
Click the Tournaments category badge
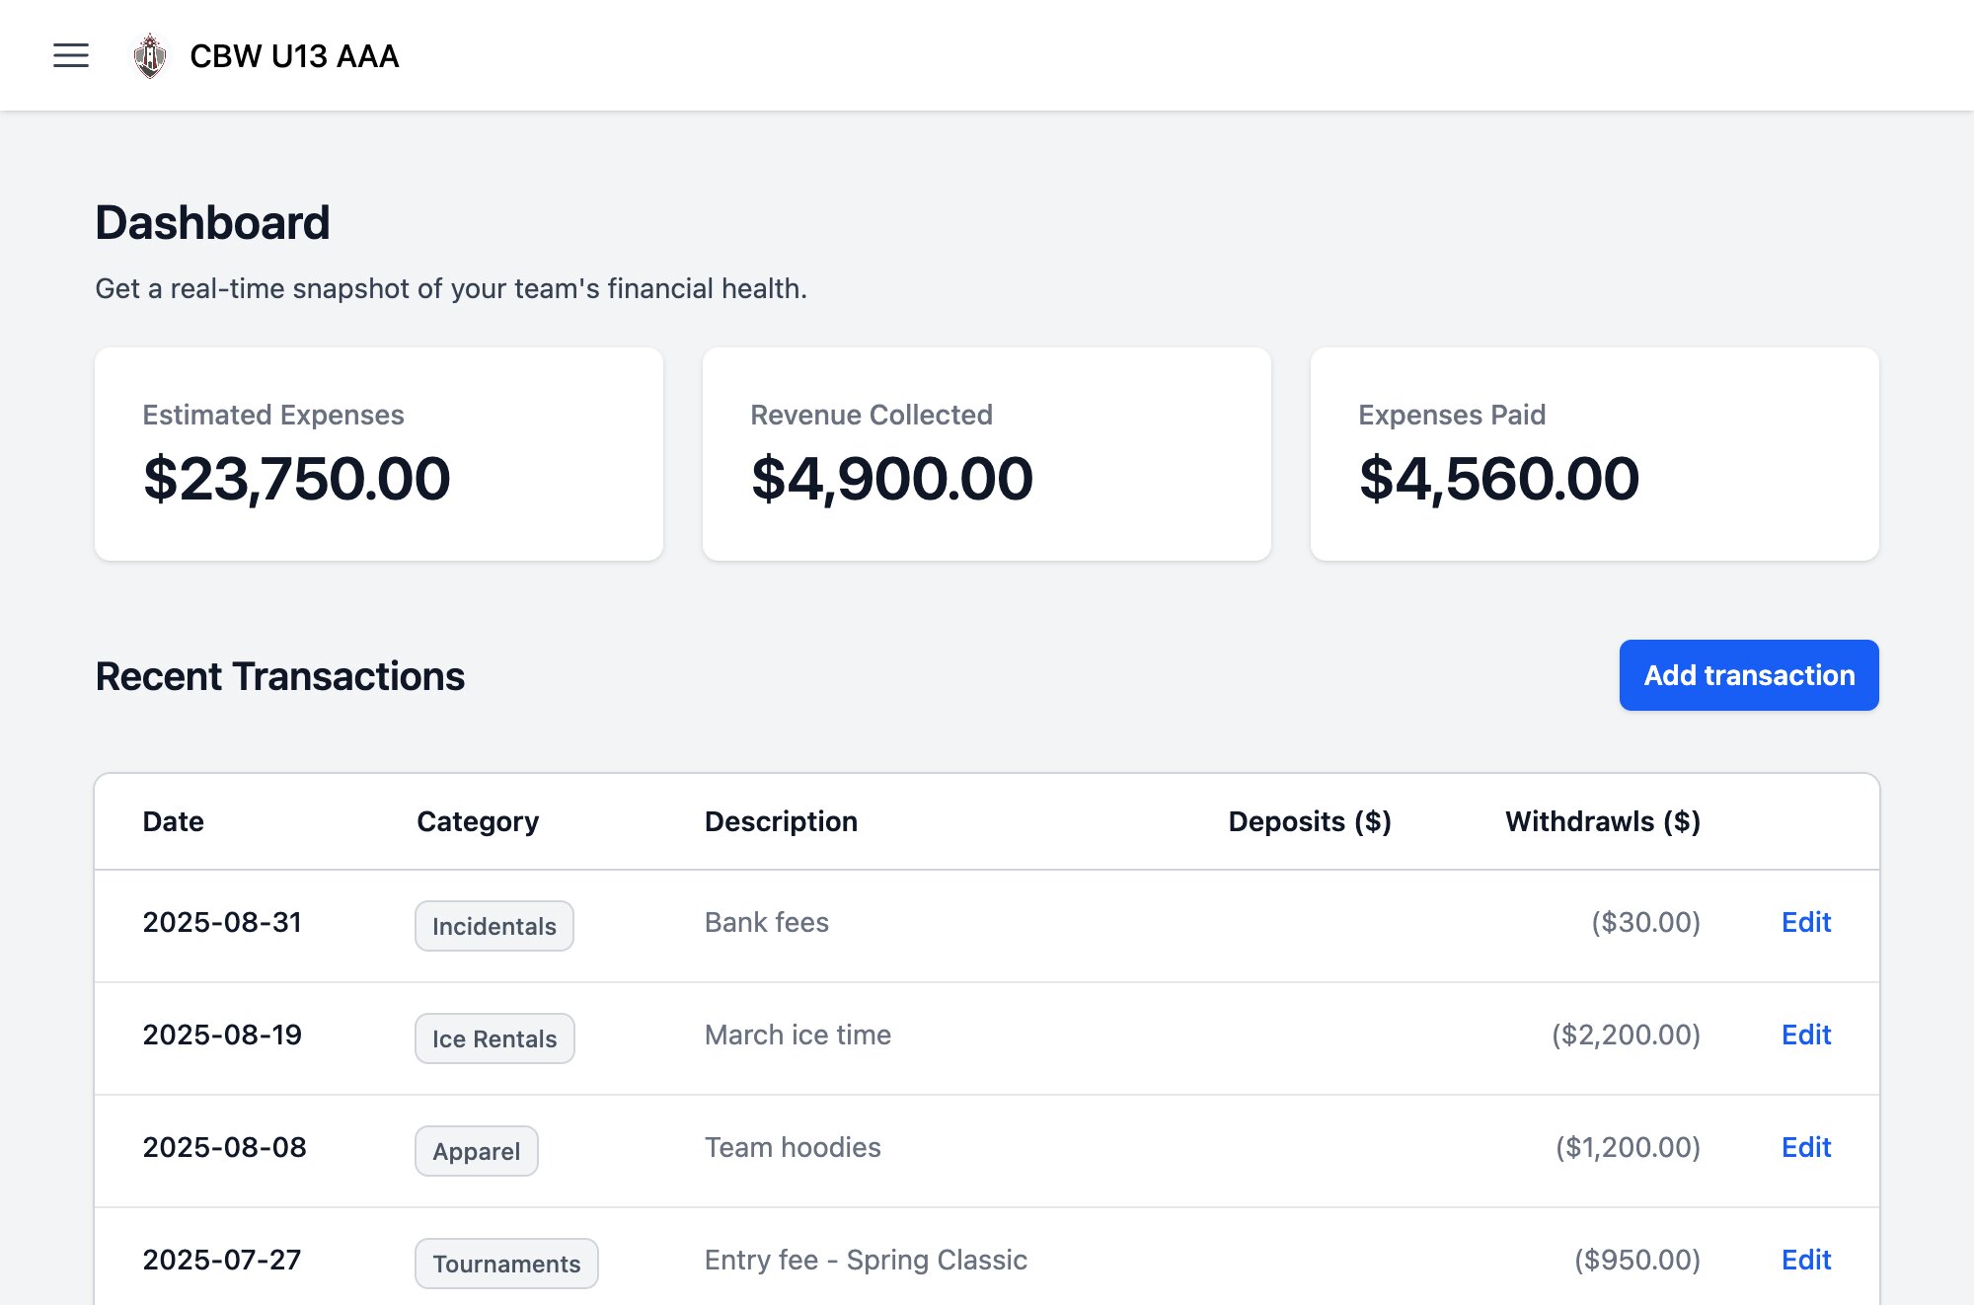(506, 1264)
